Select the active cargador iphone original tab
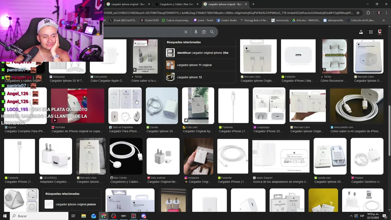Image resolution: width=391 pixels, height=220 pixels. [x=225, y=4]
